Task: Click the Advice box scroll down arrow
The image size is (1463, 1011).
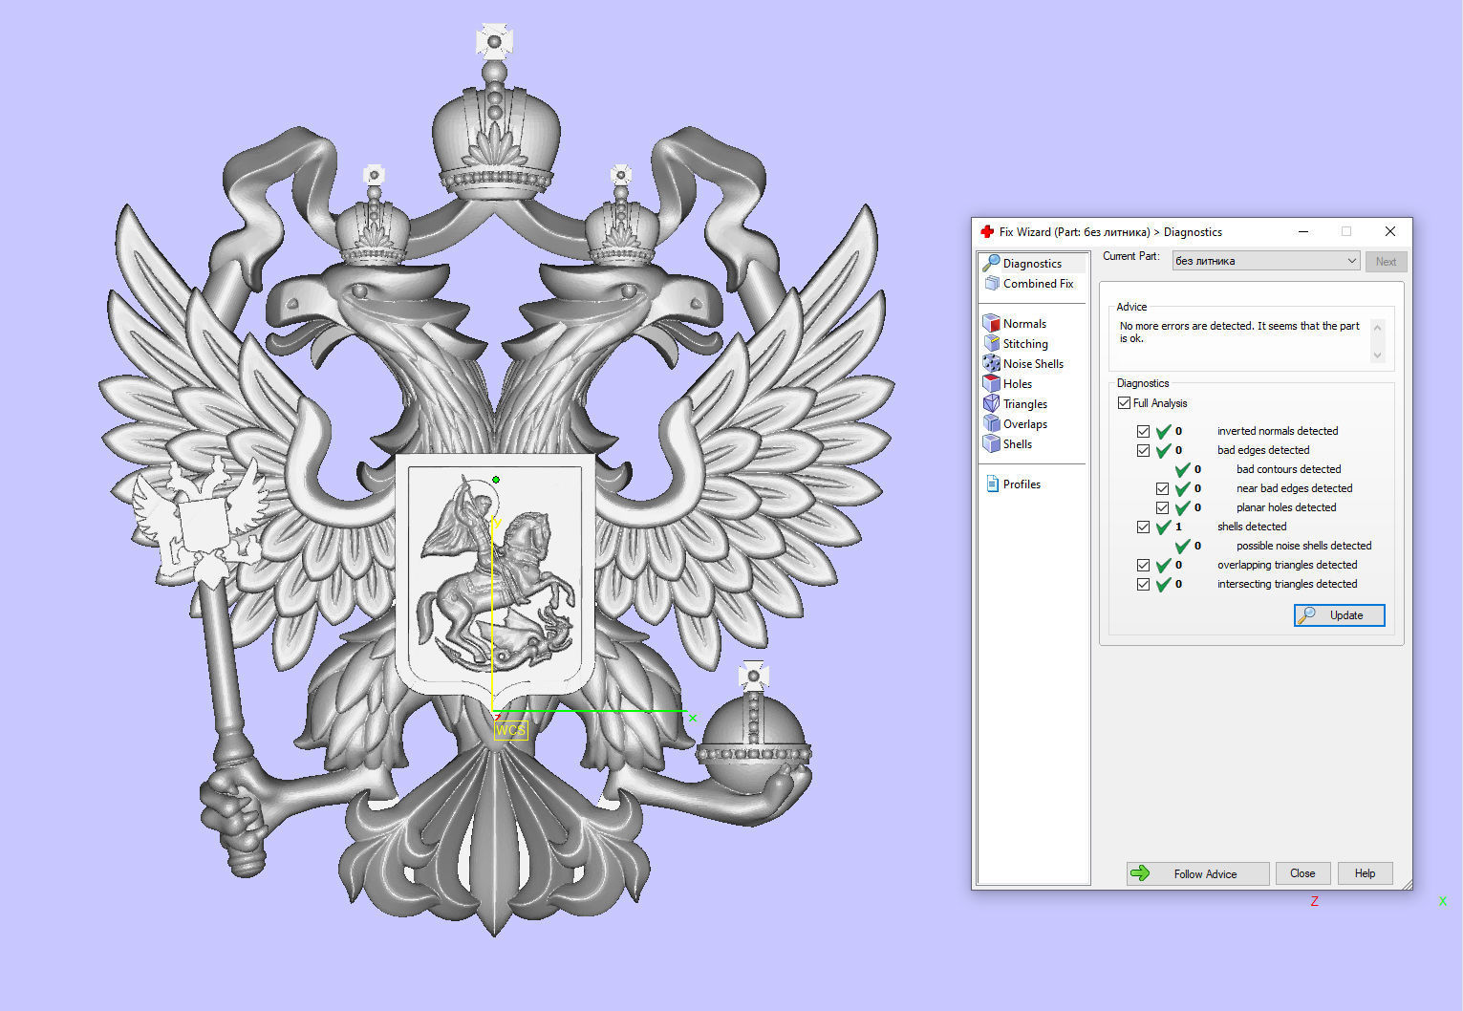Action: click(1377, 355)
